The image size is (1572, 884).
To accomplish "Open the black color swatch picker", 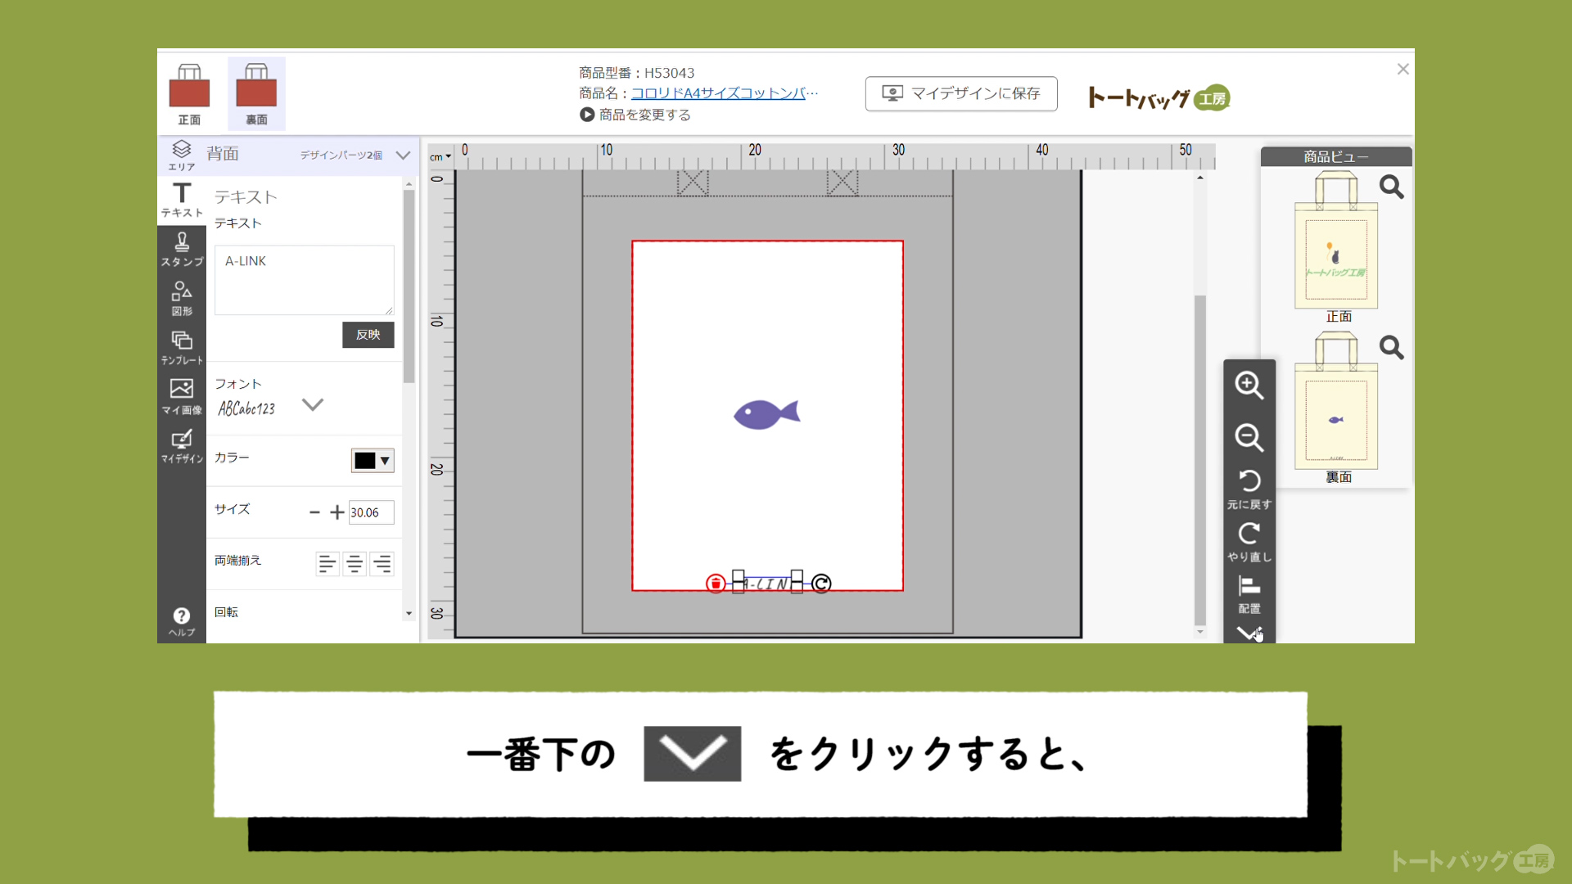I will [373, 461].
